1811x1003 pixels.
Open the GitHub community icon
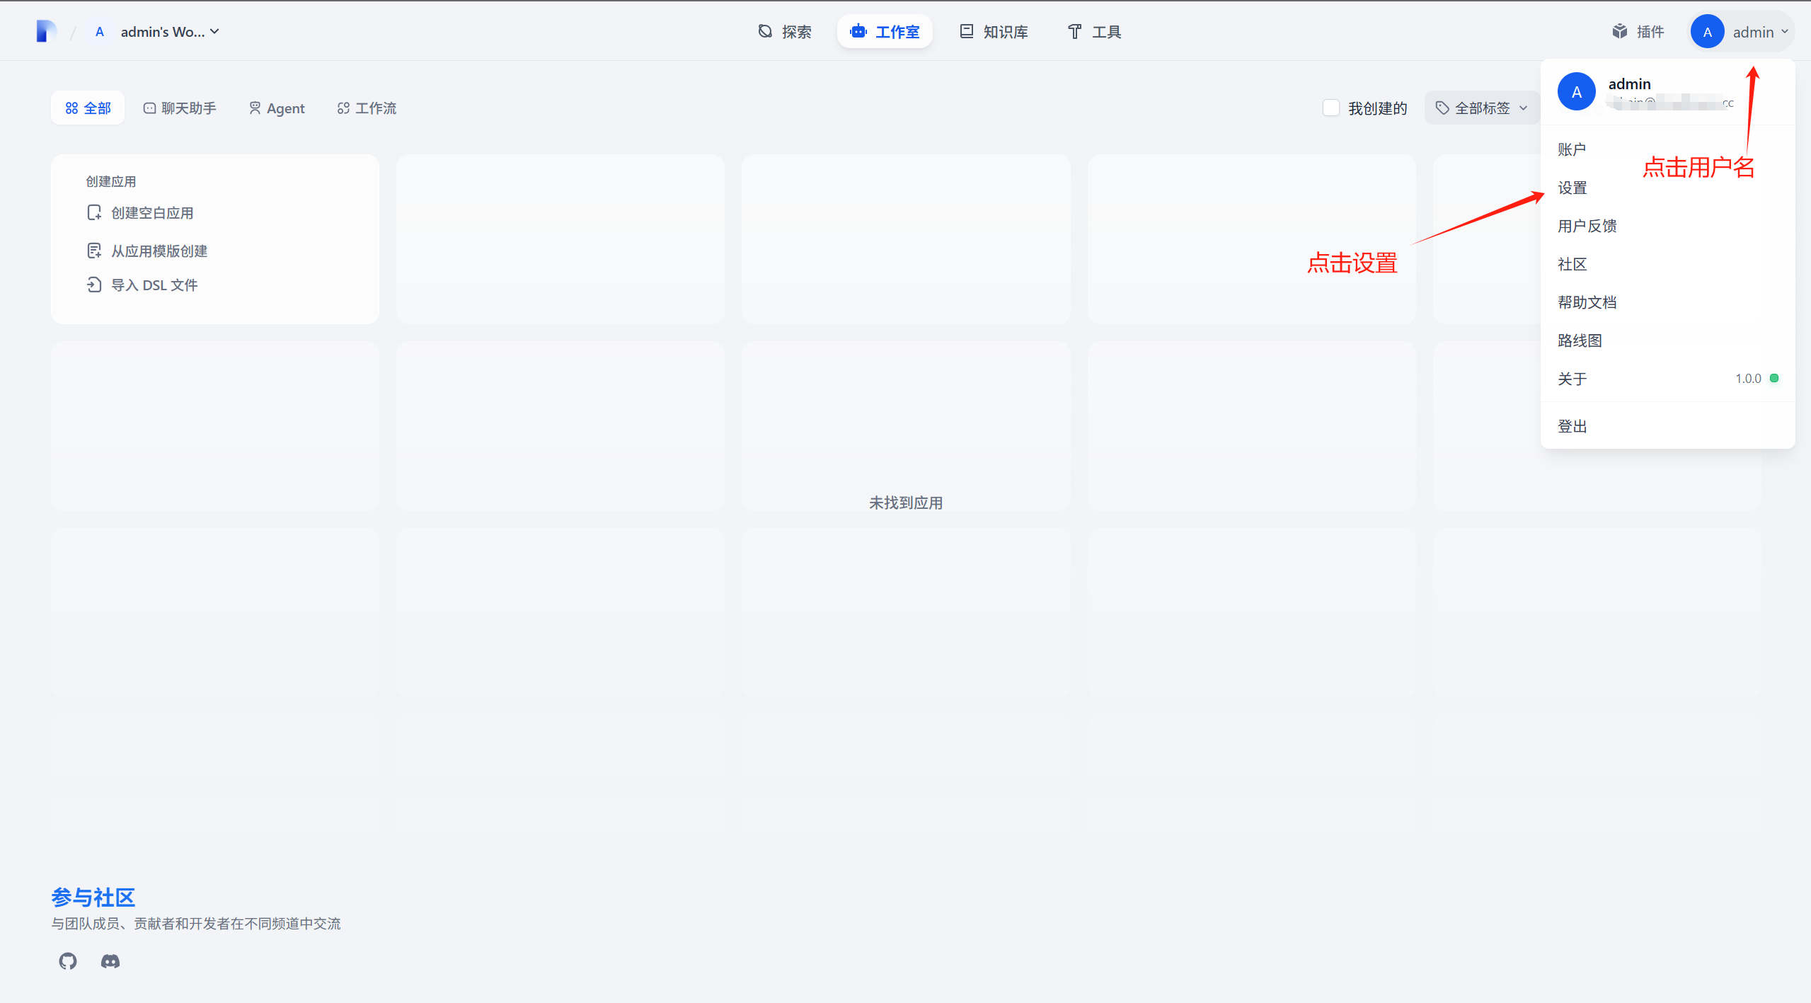click(68, 961)
